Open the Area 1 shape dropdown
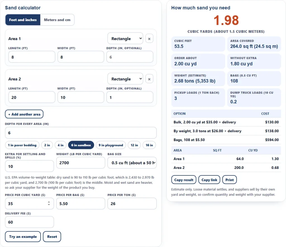Image resolution: width=286 pixels, height=247 pixels. pos(125,38)
